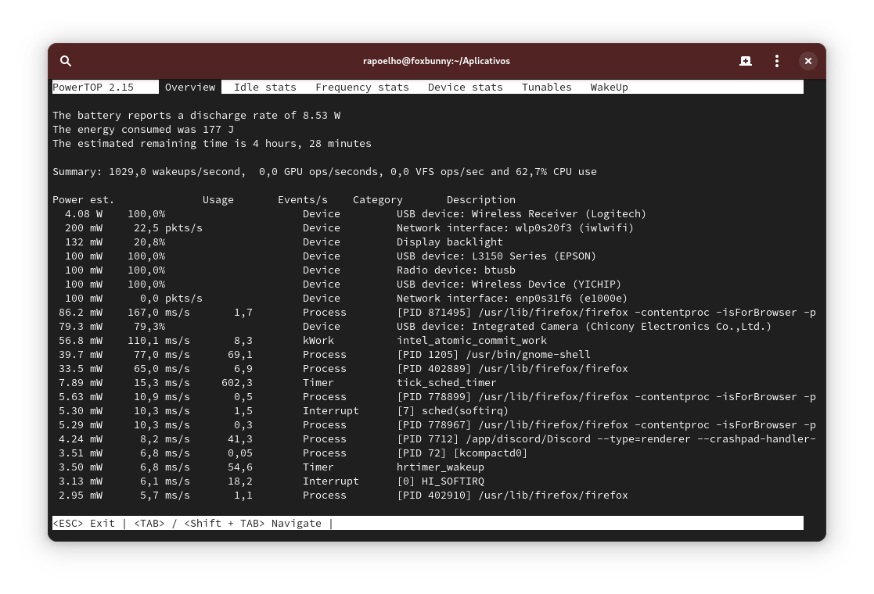Open the Tunables tab
Image resolution: width=874 pixels, height=594 pixels.
point(547,87)
